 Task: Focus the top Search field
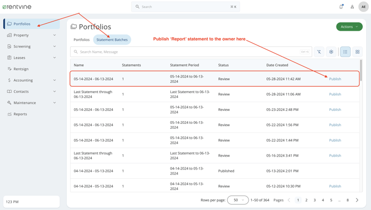pyautogui.click(x=185, y=7)
